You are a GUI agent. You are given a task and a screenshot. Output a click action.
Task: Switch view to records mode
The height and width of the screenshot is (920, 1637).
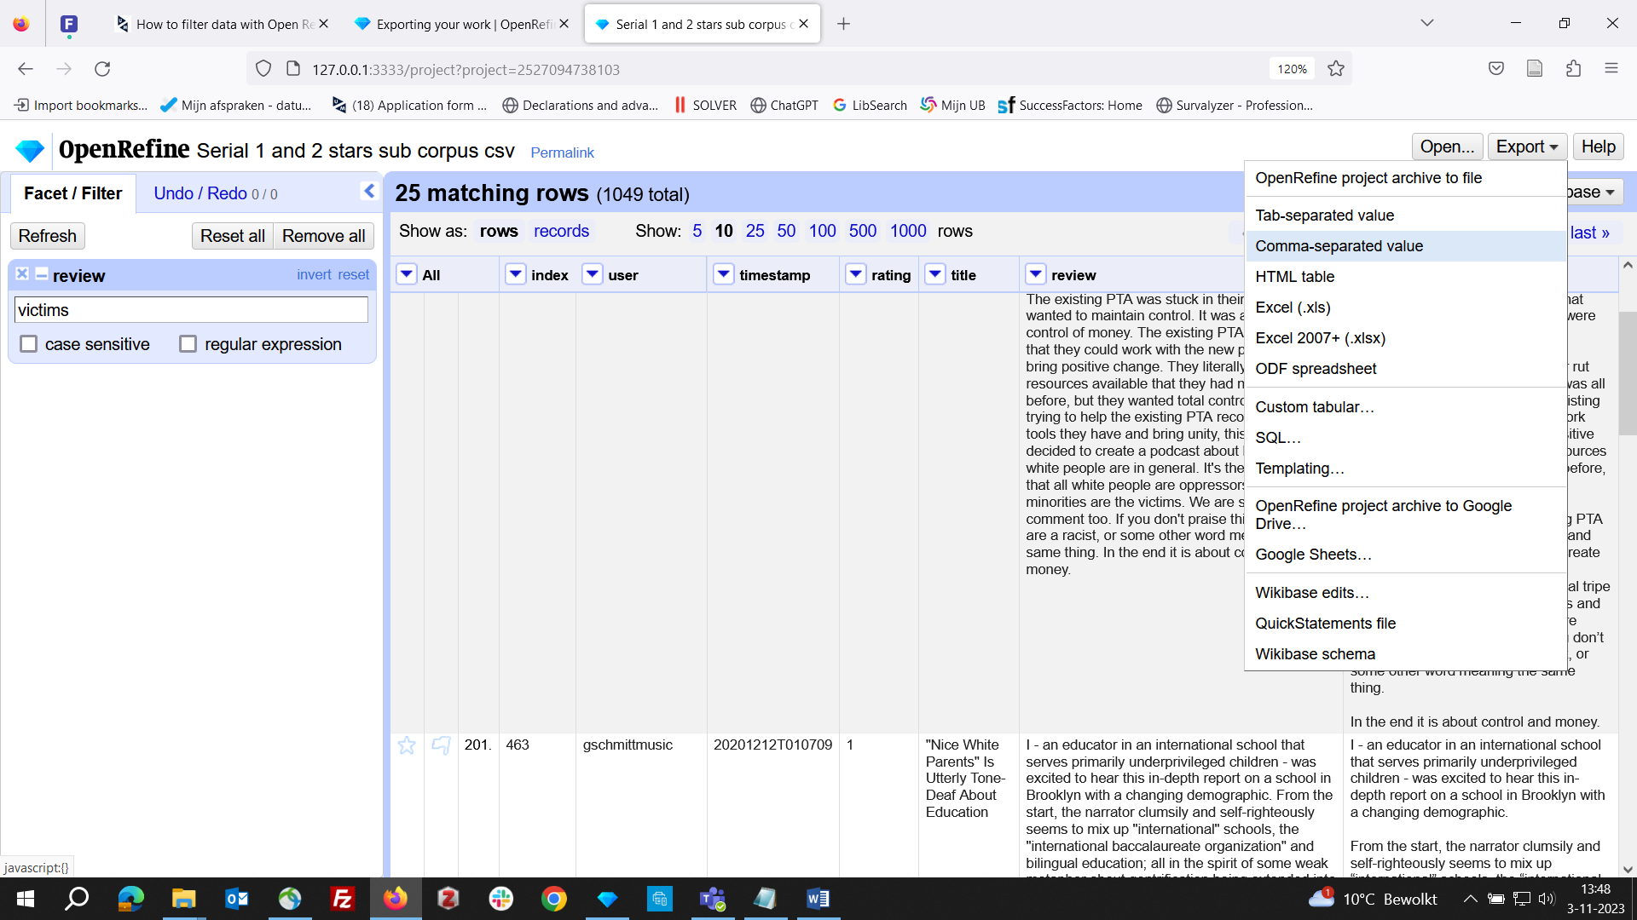pos(561,231)
